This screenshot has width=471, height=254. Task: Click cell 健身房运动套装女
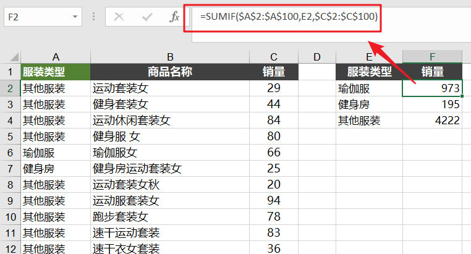[170, 169]
